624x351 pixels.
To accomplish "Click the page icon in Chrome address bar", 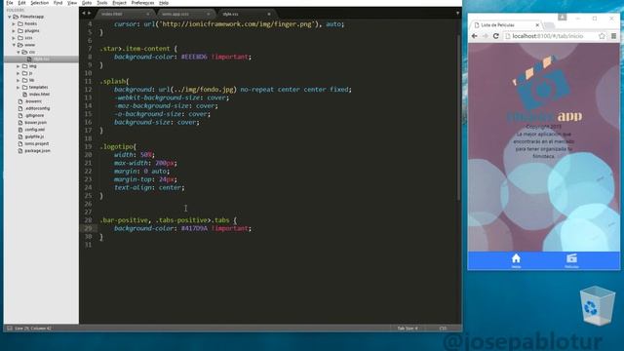I will pyautogui.click(x=508, y=36).
